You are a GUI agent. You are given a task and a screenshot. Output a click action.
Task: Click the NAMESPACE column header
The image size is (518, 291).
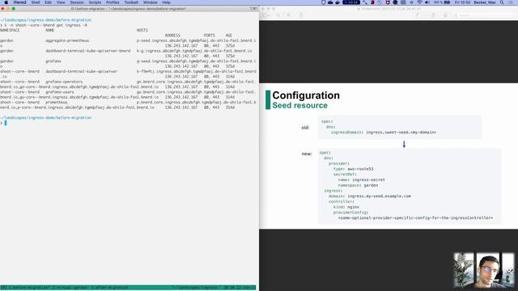[x=10, y=30]
